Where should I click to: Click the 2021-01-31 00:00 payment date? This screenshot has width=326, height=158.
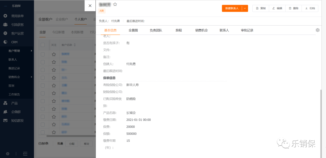tap(139, 120)
